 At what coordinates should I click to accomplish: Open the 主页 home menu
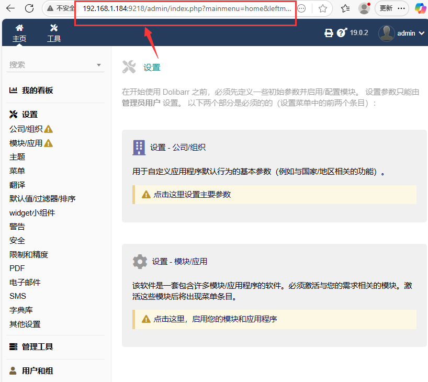point(19,33)
